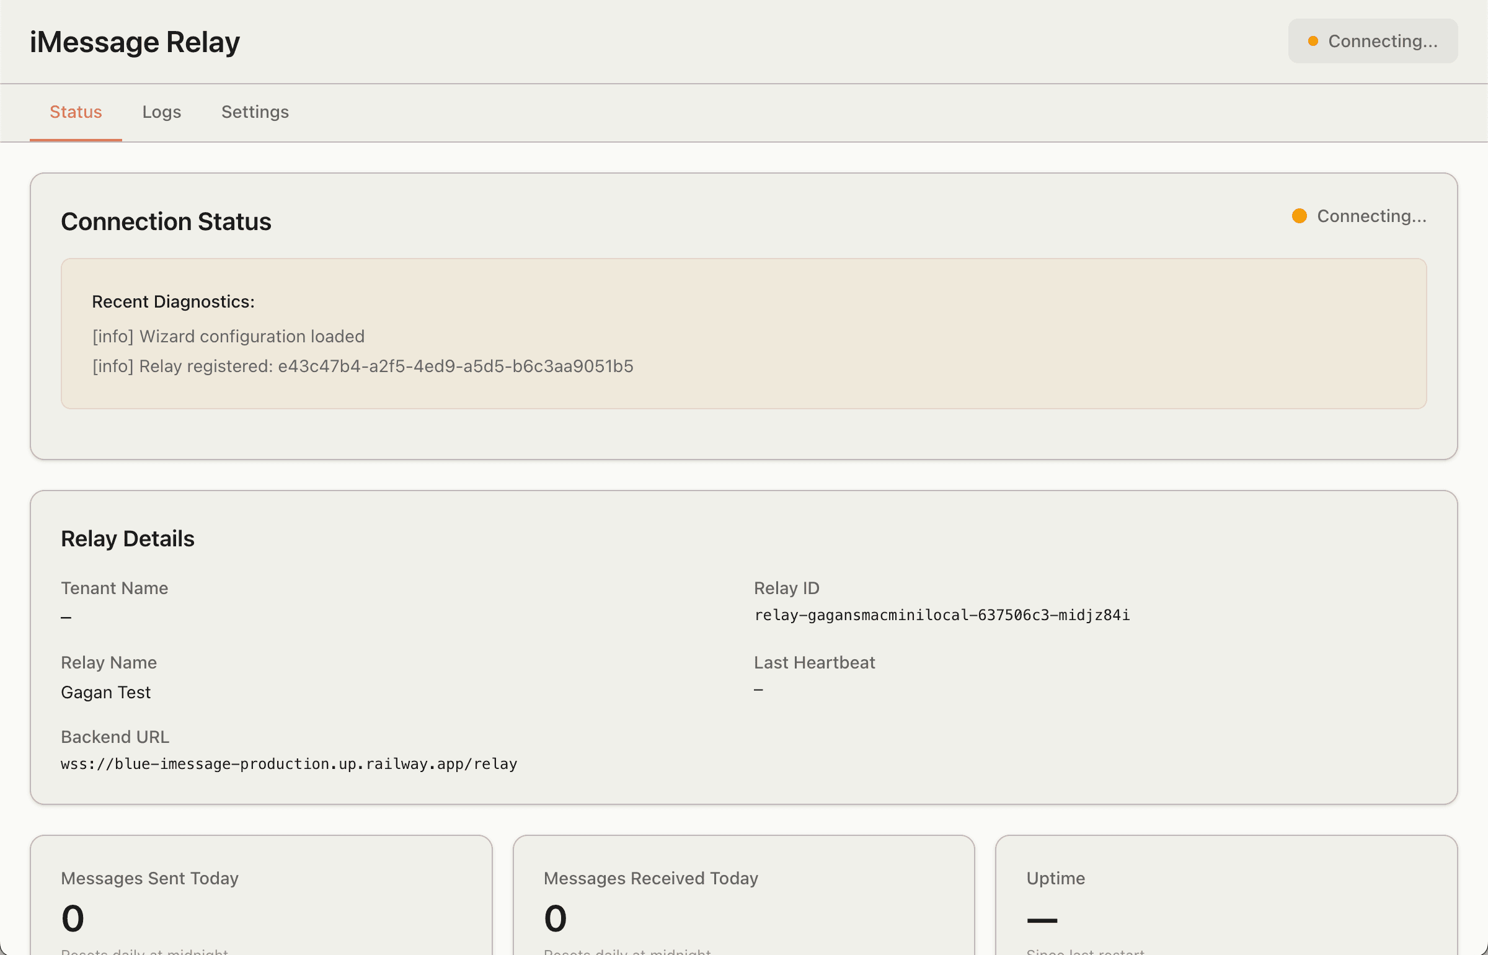Expand the Relay Details section

pyautogui.click(x=128, y=538)
